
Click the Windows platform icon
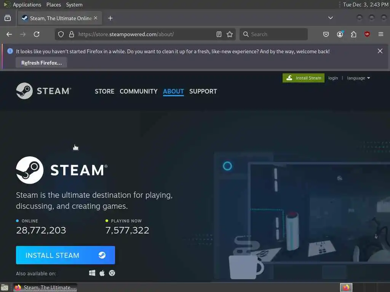point(92,273)
